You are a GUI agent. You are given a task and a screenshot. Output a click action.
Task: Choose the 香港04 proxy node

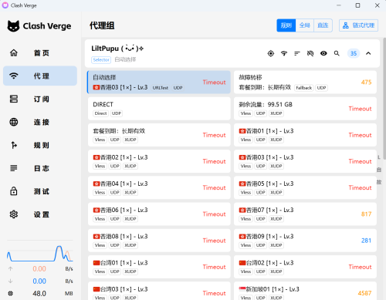(159, 187)
